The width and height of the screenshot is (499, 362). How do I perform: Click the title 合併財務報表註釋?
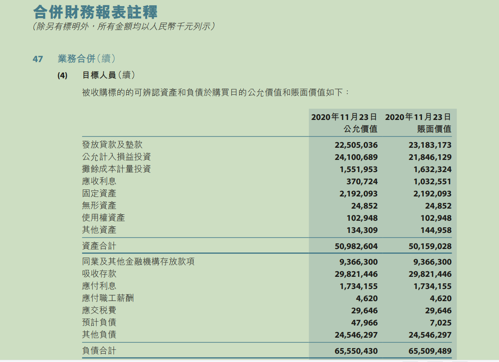tap(95, 12)
